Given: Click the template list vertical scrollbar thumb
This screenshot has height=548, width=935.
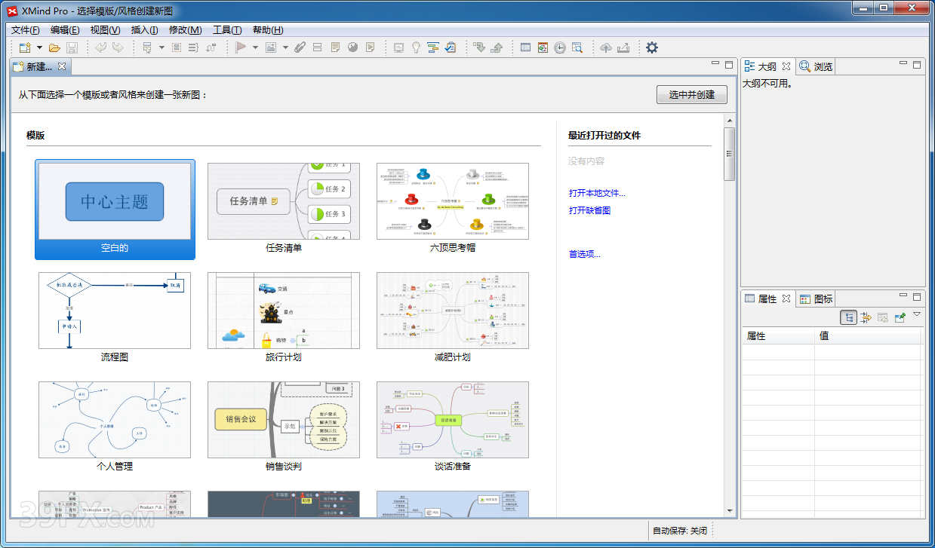Looking at the screenshot, I should pyautogui.click(x=729, y=154).
